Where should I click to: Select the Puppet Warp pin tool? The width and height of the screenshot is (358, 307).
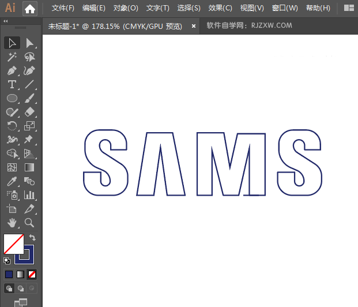point(29,140)
